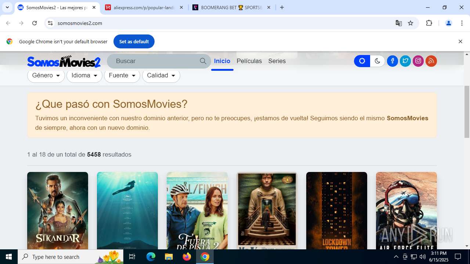Open a new browser tab
The image size is (470, 264).
coord(282,7)
